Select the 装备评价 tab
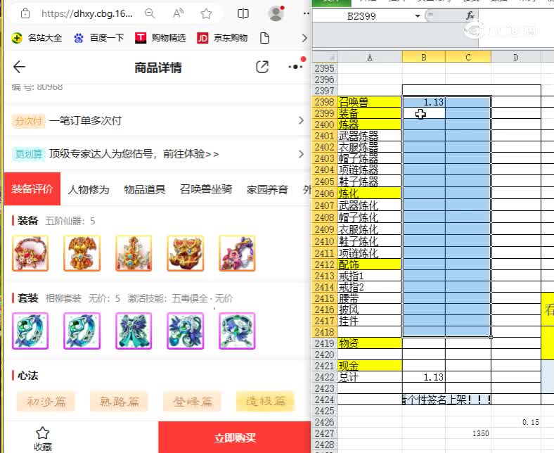Viewport: 554px width, 453px height. click(32, 189)
